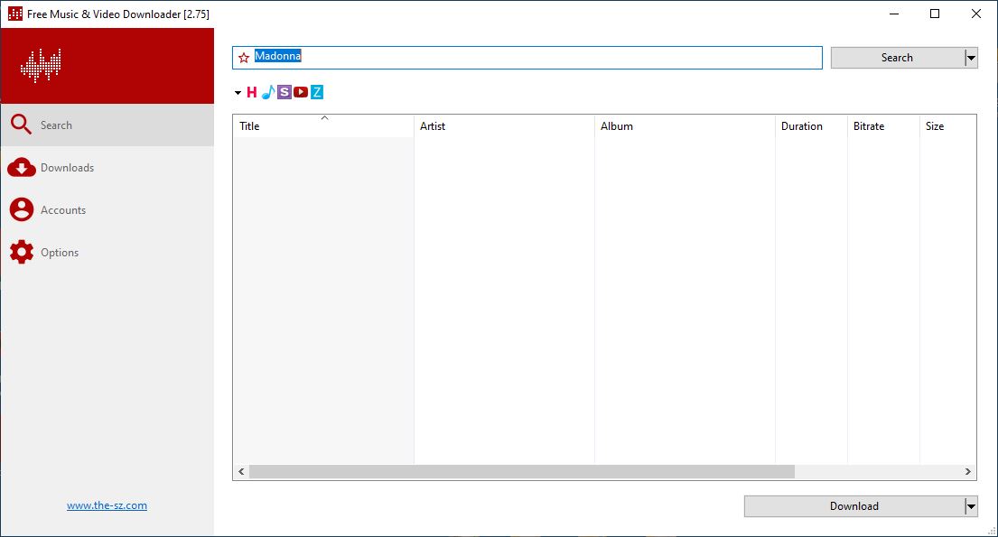Select the blue music note source icon
This screenshot has width=998, height=537.
coord(268,92)
